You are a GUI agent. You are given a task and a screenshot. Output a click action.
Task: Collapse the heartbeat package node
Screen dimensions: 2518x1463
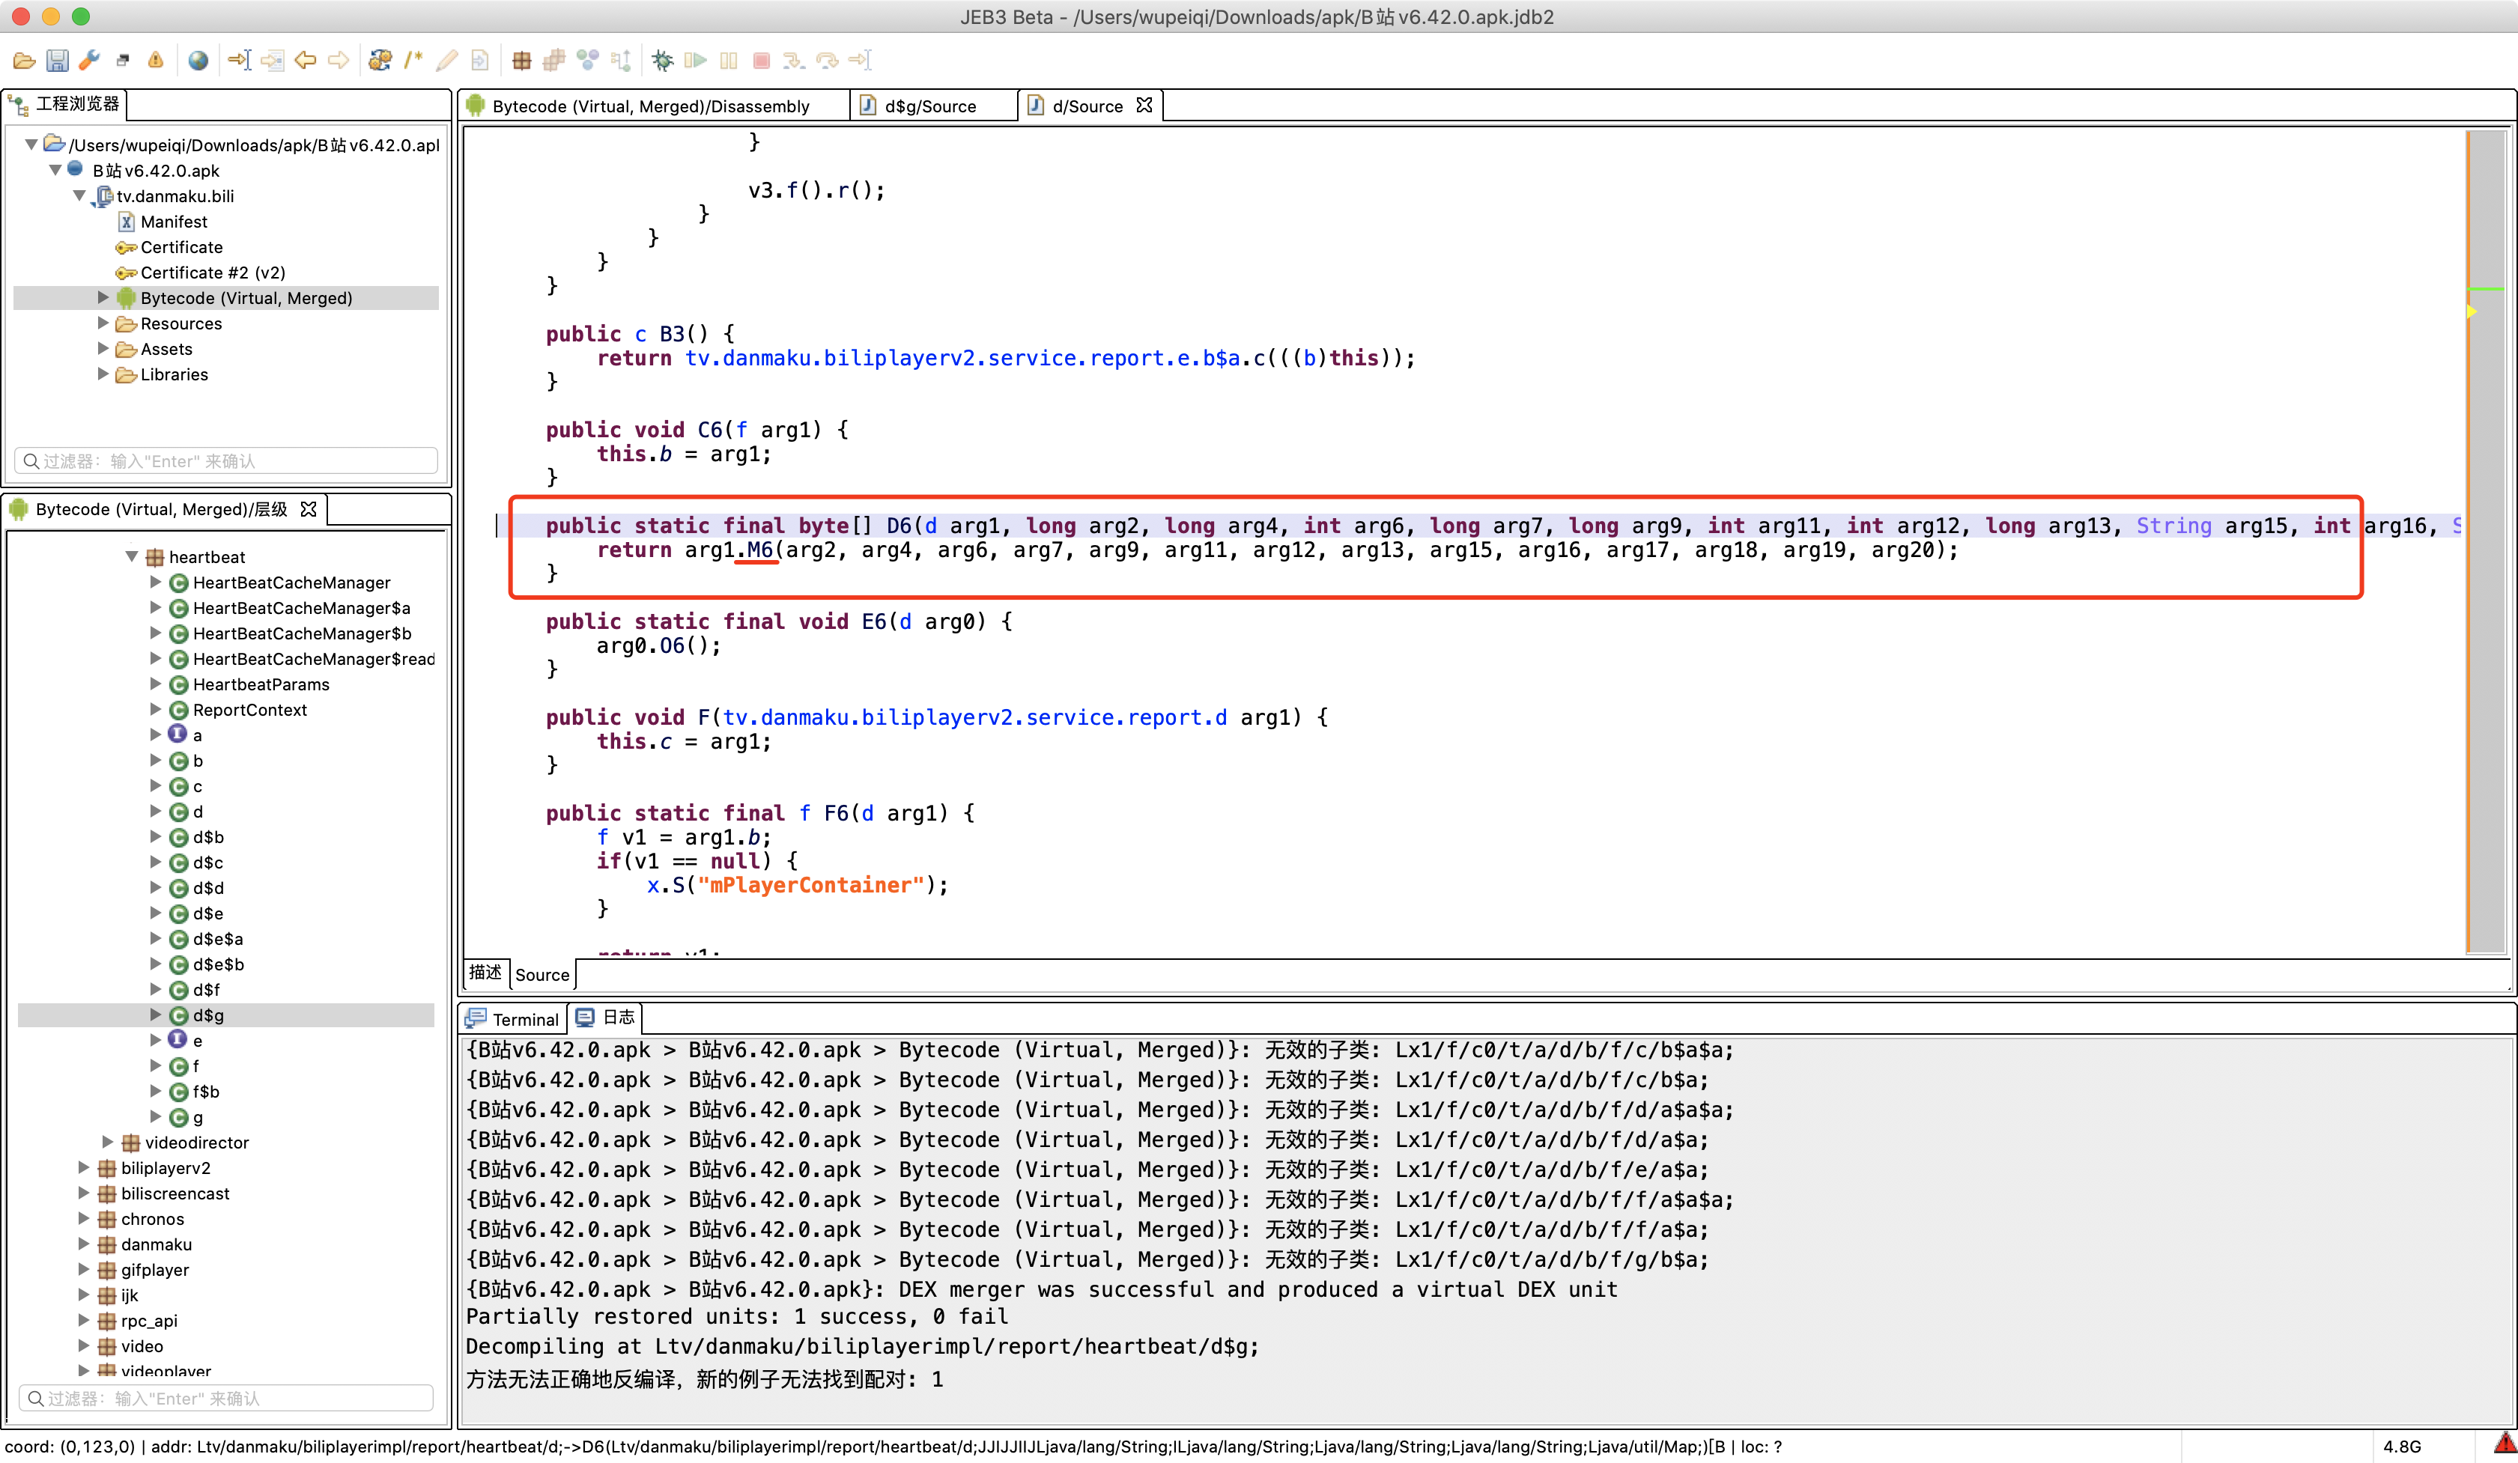131,556
